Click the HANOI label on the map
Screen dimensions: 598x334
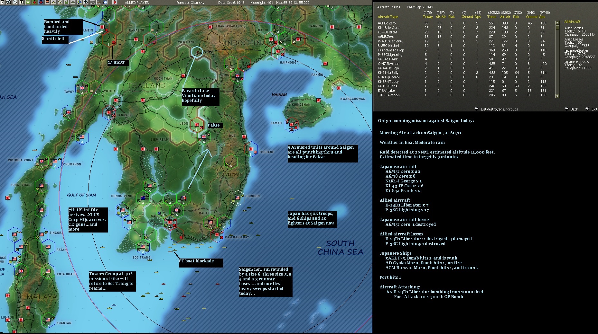click(263, 30)
